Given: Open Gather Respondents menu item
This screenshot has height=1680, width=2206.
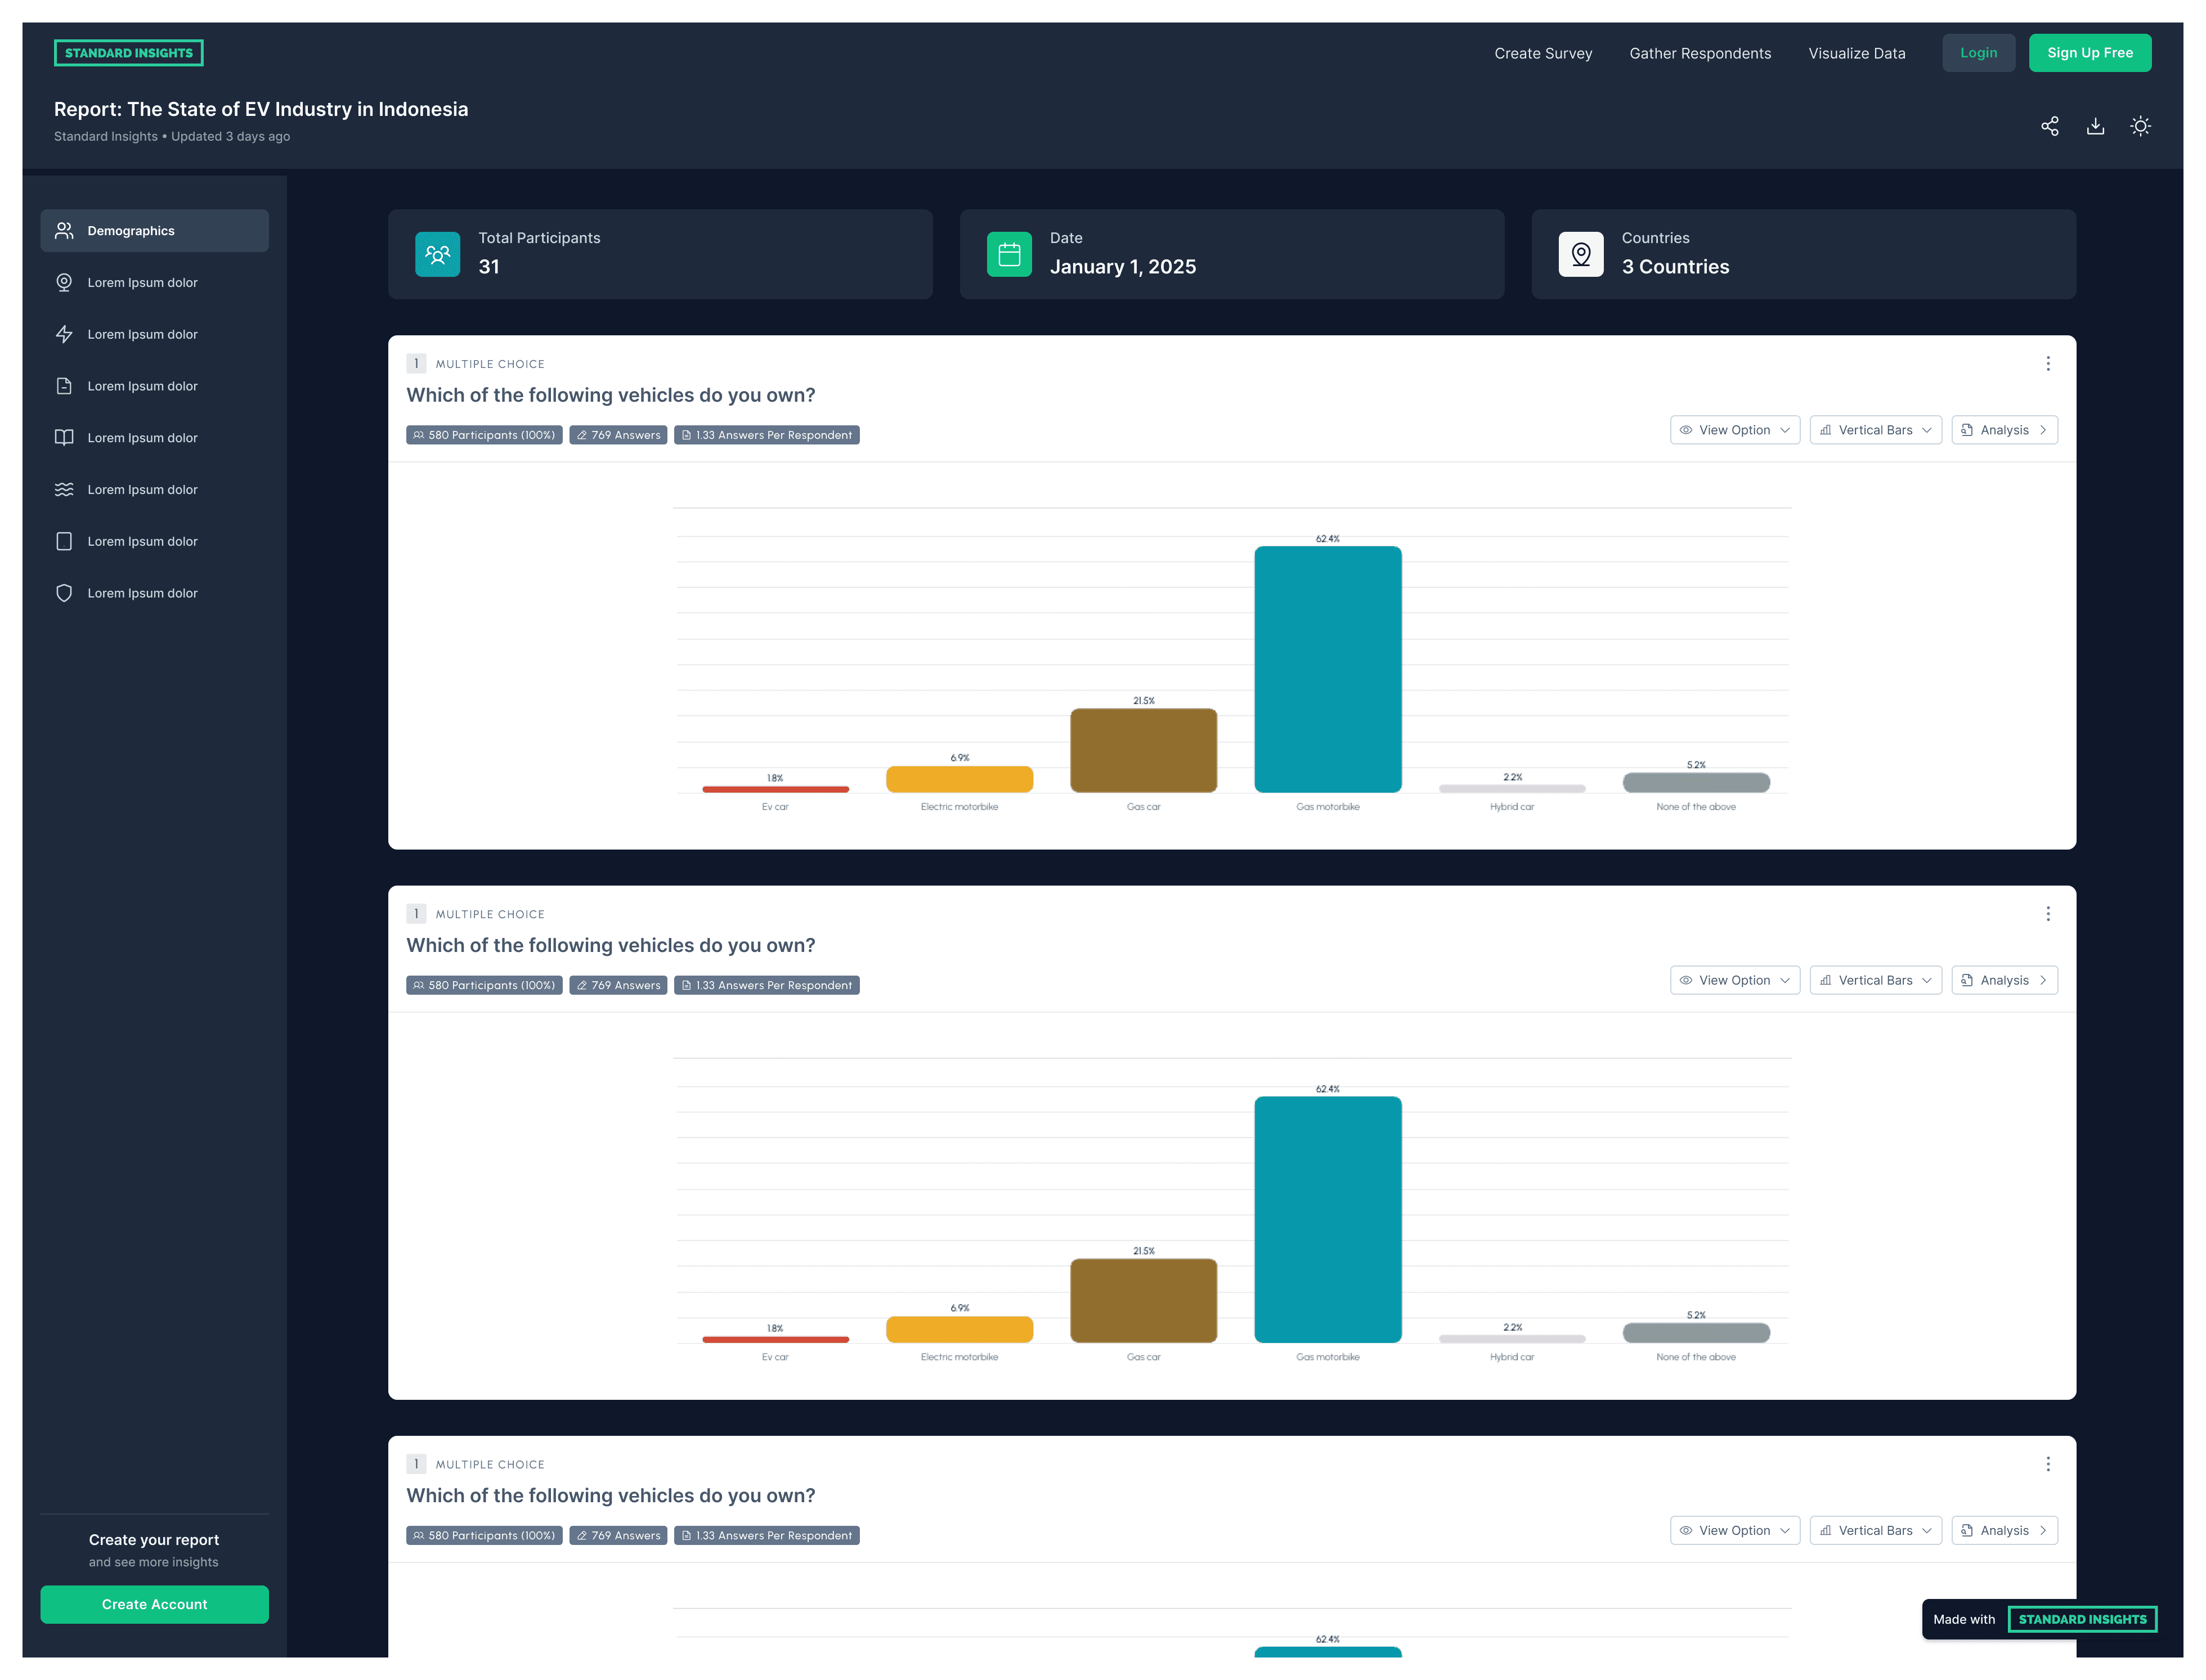Looking at the screenshot, I should 1700,53.
